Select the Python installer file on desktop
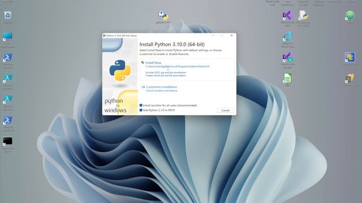362x203 pixels. click(163, 16)
